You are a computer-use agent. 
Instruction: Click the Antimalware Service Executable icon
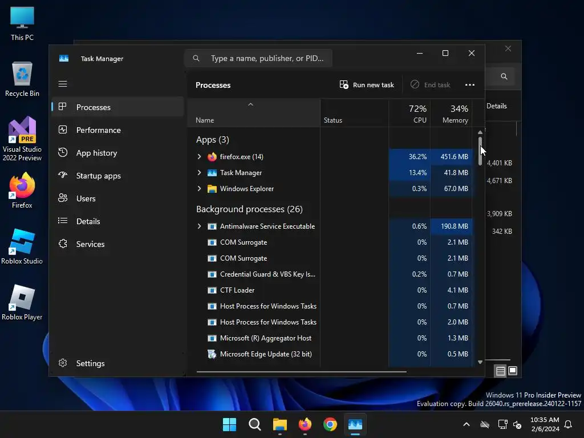click(x=212, y=226)
